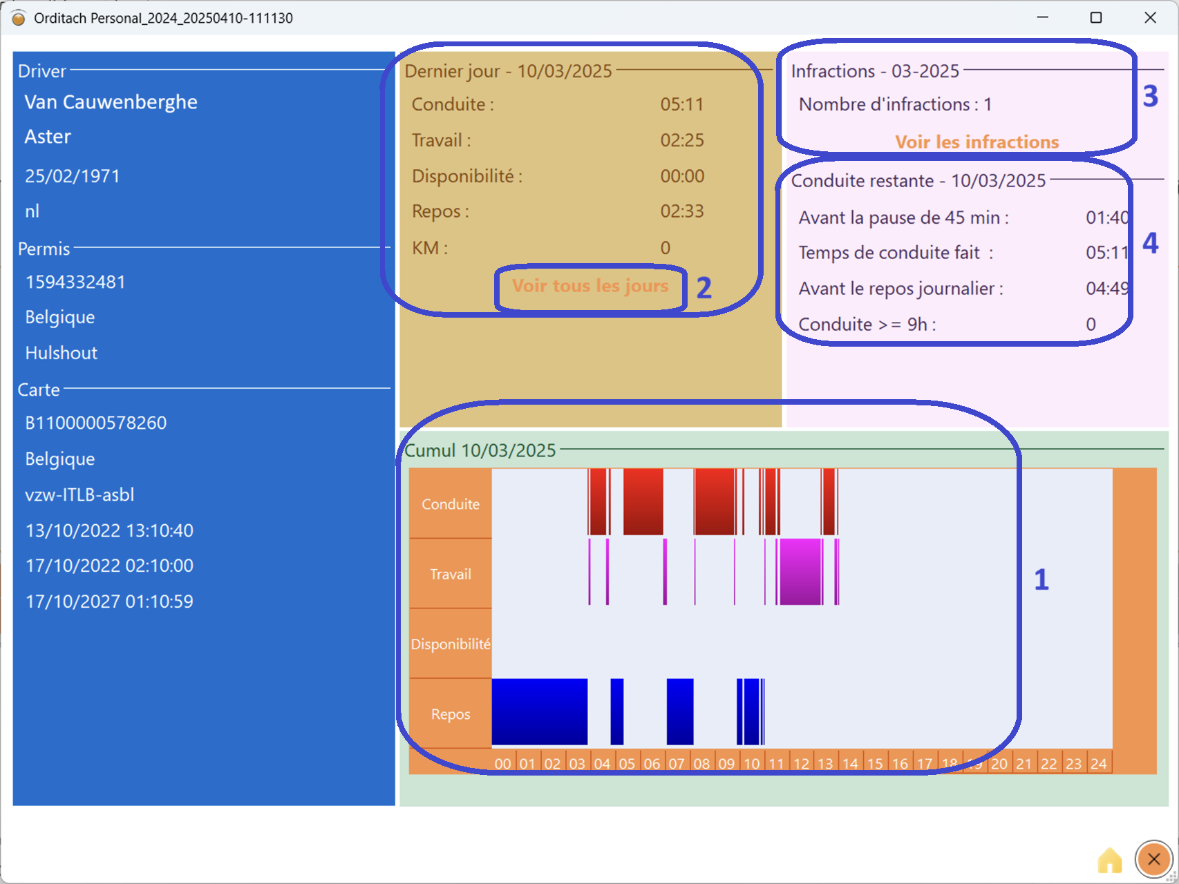
Task: Click card issuer vzw-ITLB-asbl
Action: coord(79,494)
